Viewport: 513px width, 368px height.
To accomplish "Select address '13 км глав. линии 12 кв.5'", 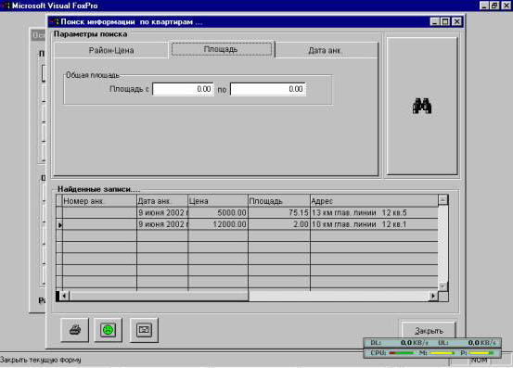I will coord(374,213).
